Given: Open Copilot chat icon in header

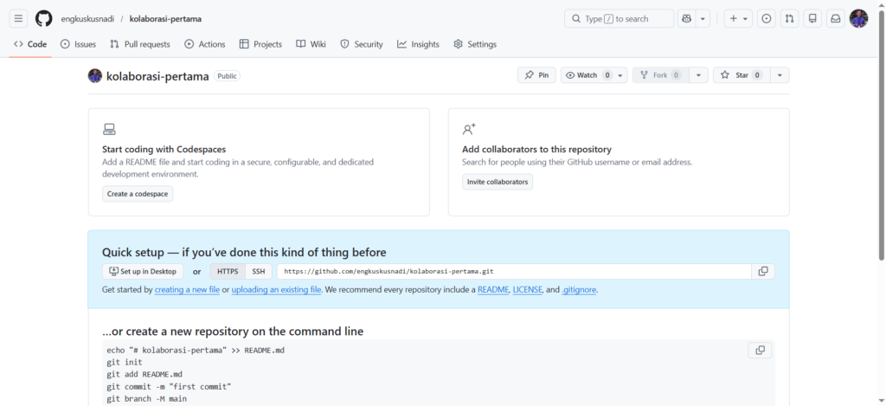Looking at the screenshot, I should 687,18.
